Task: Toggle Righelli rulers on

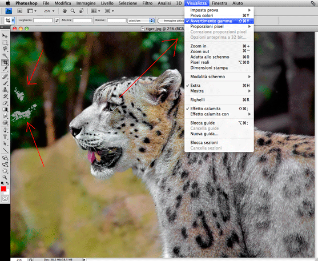Action: [x=219, y=99]
